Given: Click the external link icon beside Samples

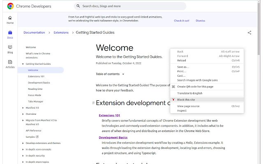Looking at the screenshot, I should point(37,137).
